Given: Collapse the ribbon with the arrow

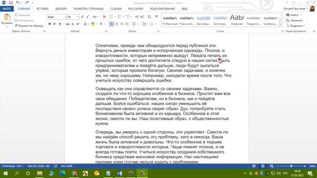Looking at the screenshot, I should pyautogui.click(x=314, y=31).
